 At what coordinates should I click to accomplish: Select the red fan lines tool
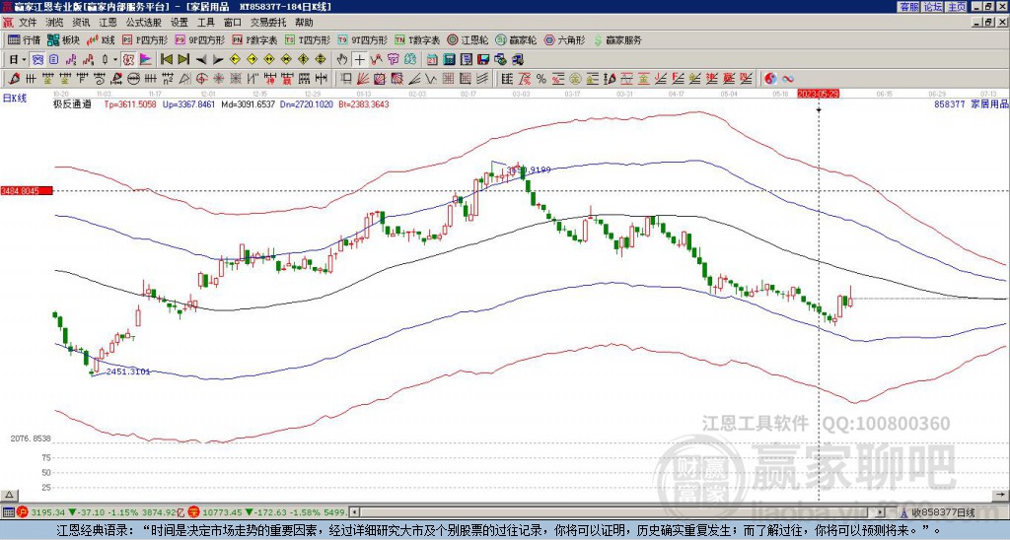363,79
